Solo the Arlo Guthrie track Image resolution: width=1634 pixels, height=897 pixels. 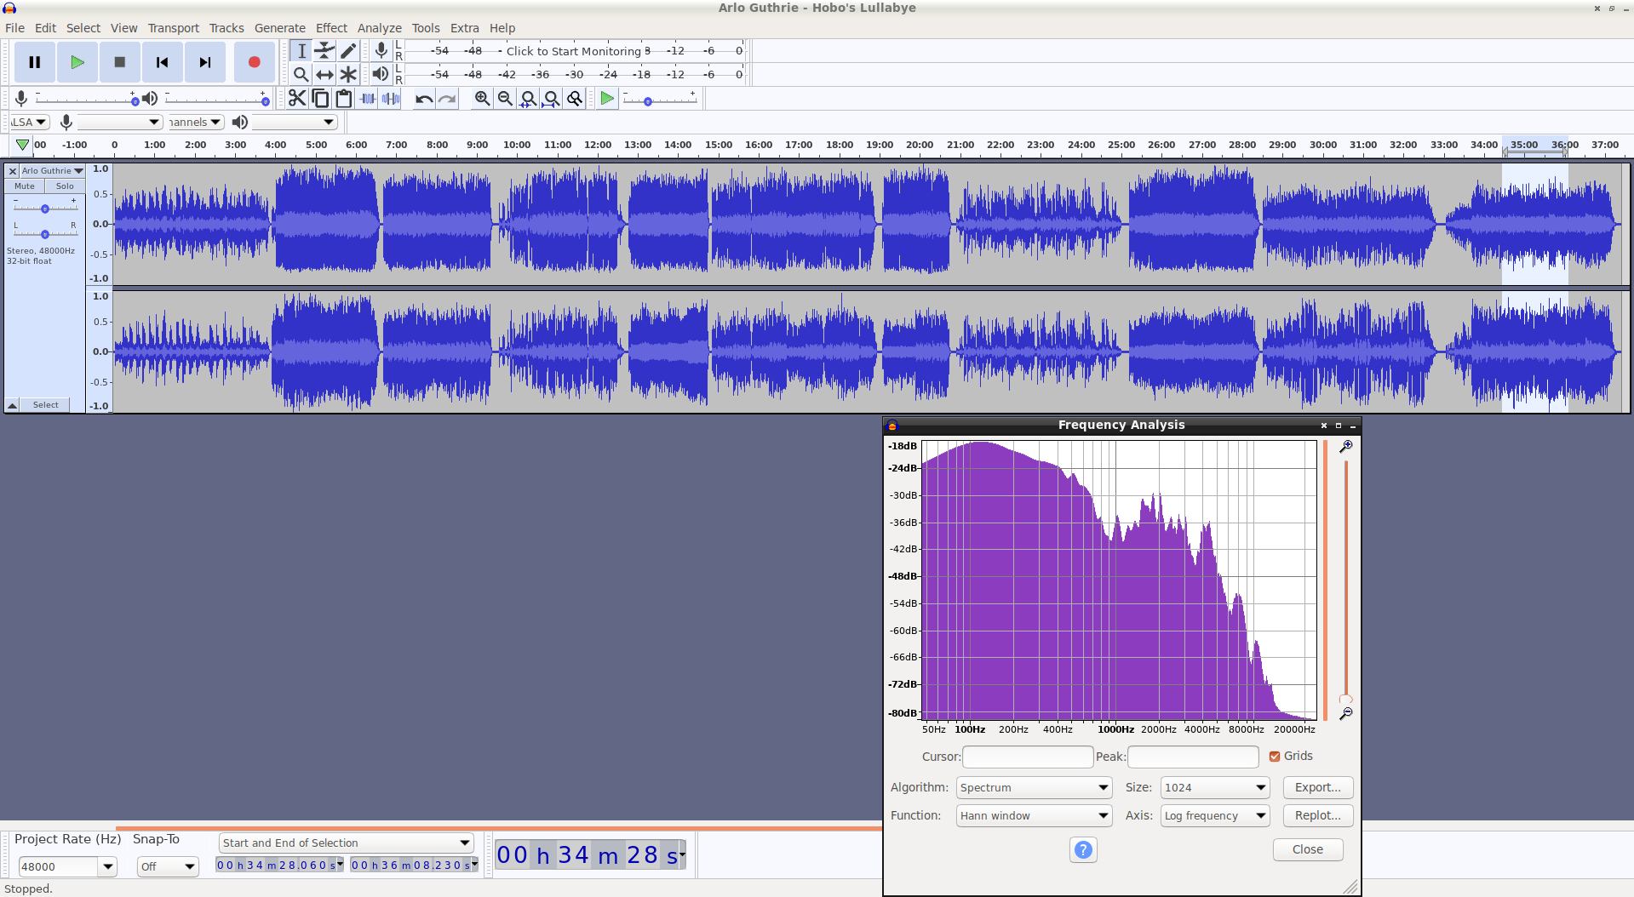pyautogui.click(x=65, y=186)
